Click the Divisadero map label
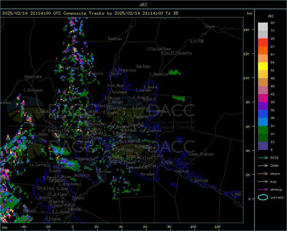287x231 pixels. click(x=156, y=111)
